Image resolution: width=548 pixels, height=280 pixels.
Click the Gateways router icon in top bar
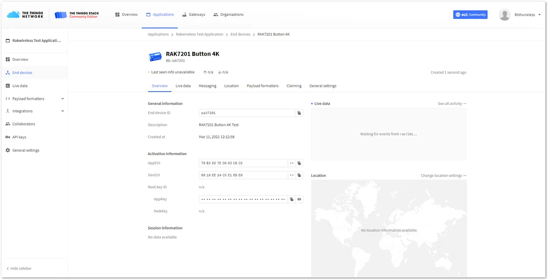(x=184, y=15)
